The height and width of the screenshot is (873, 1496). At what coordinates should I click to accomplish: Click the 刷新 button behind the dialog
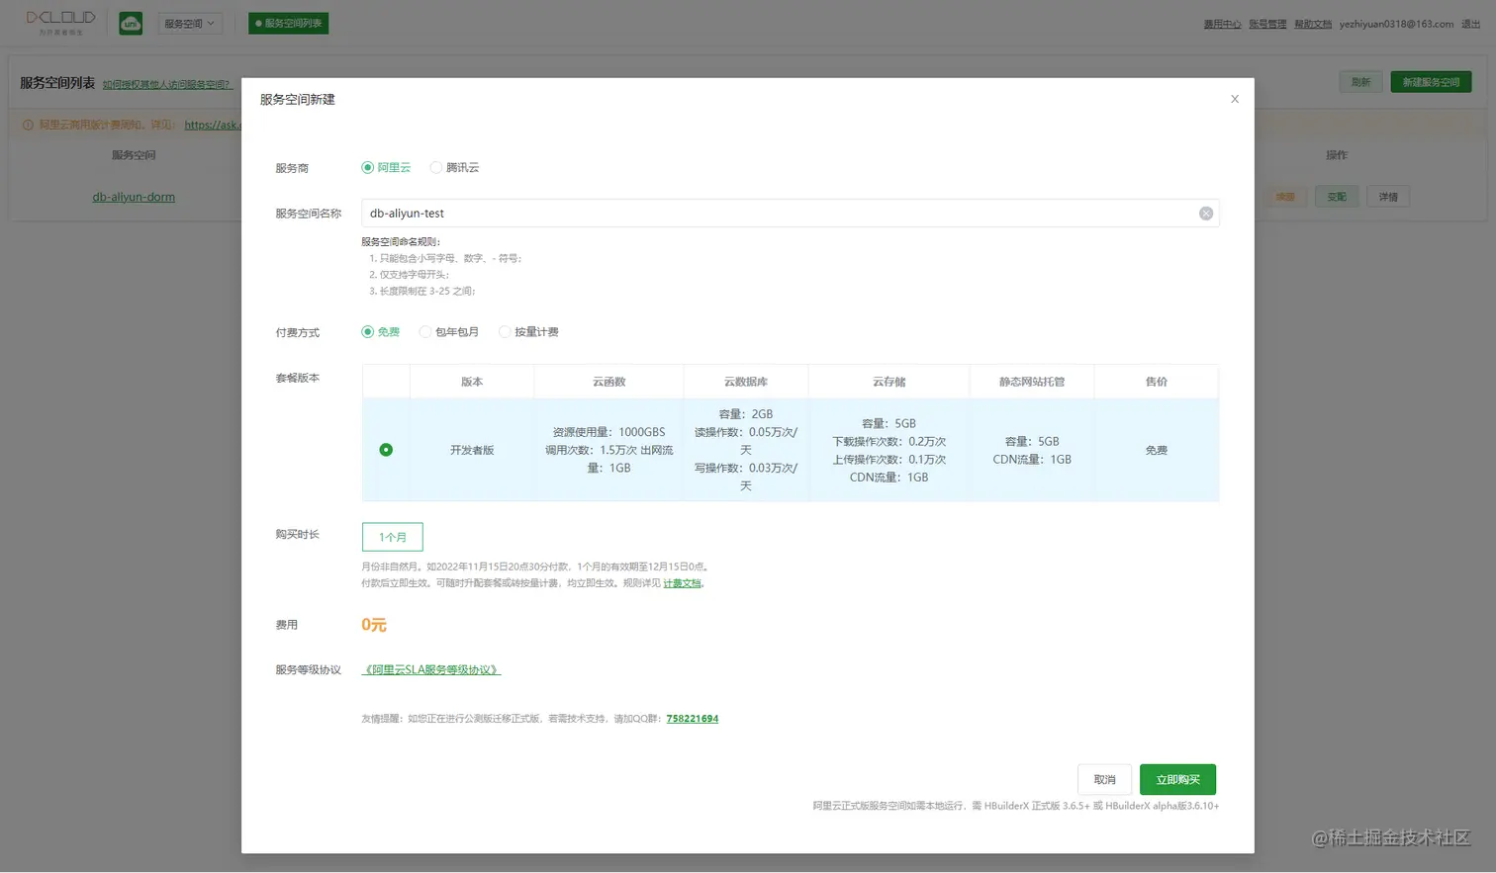click(1360, 82)
